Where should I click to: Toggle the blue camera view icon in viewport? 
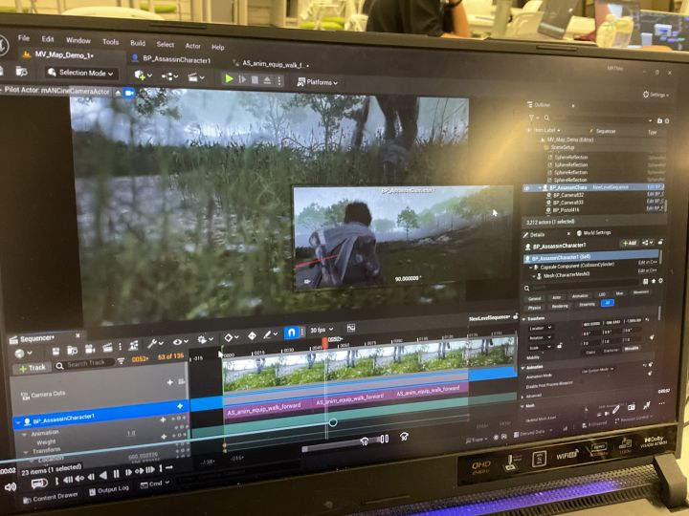point(129,93)
